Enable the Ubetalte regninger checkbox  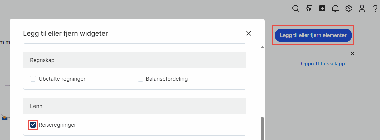[33, 79]
